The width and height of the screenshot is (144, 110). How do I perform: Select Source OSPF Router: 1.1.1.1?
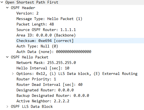point(46,30)
